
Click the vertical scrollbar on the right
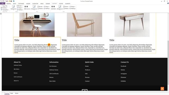tap(168, 63)
